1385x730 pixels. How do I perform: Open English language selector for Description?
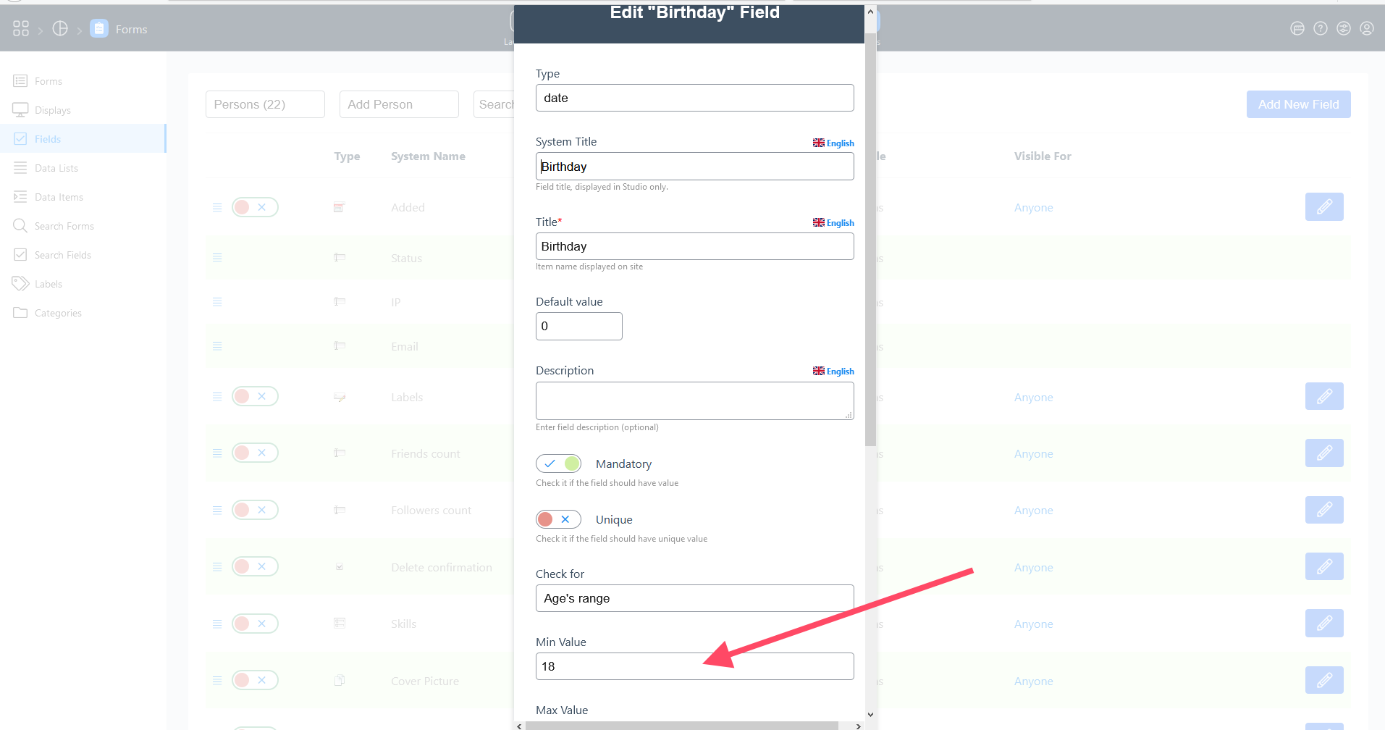click(833, 371)
